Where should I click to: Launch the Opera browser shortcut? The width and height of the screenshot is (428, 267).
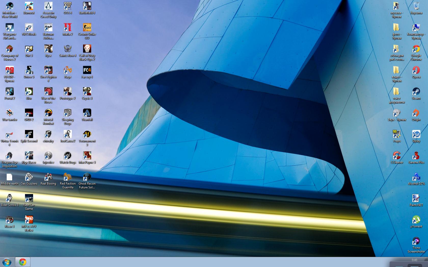[416, 72]
